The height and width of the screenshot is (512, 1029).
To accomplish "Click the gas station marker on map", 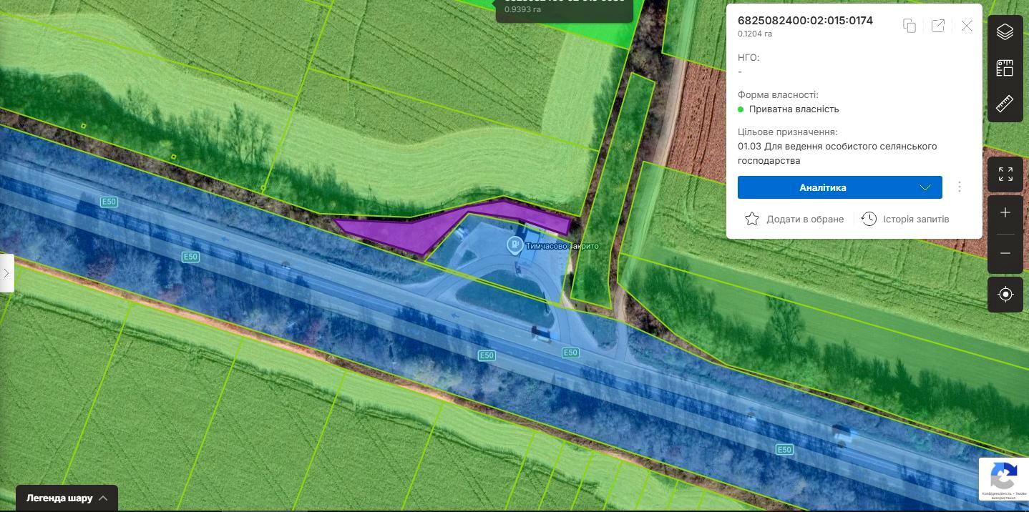I will pos(514,245).
